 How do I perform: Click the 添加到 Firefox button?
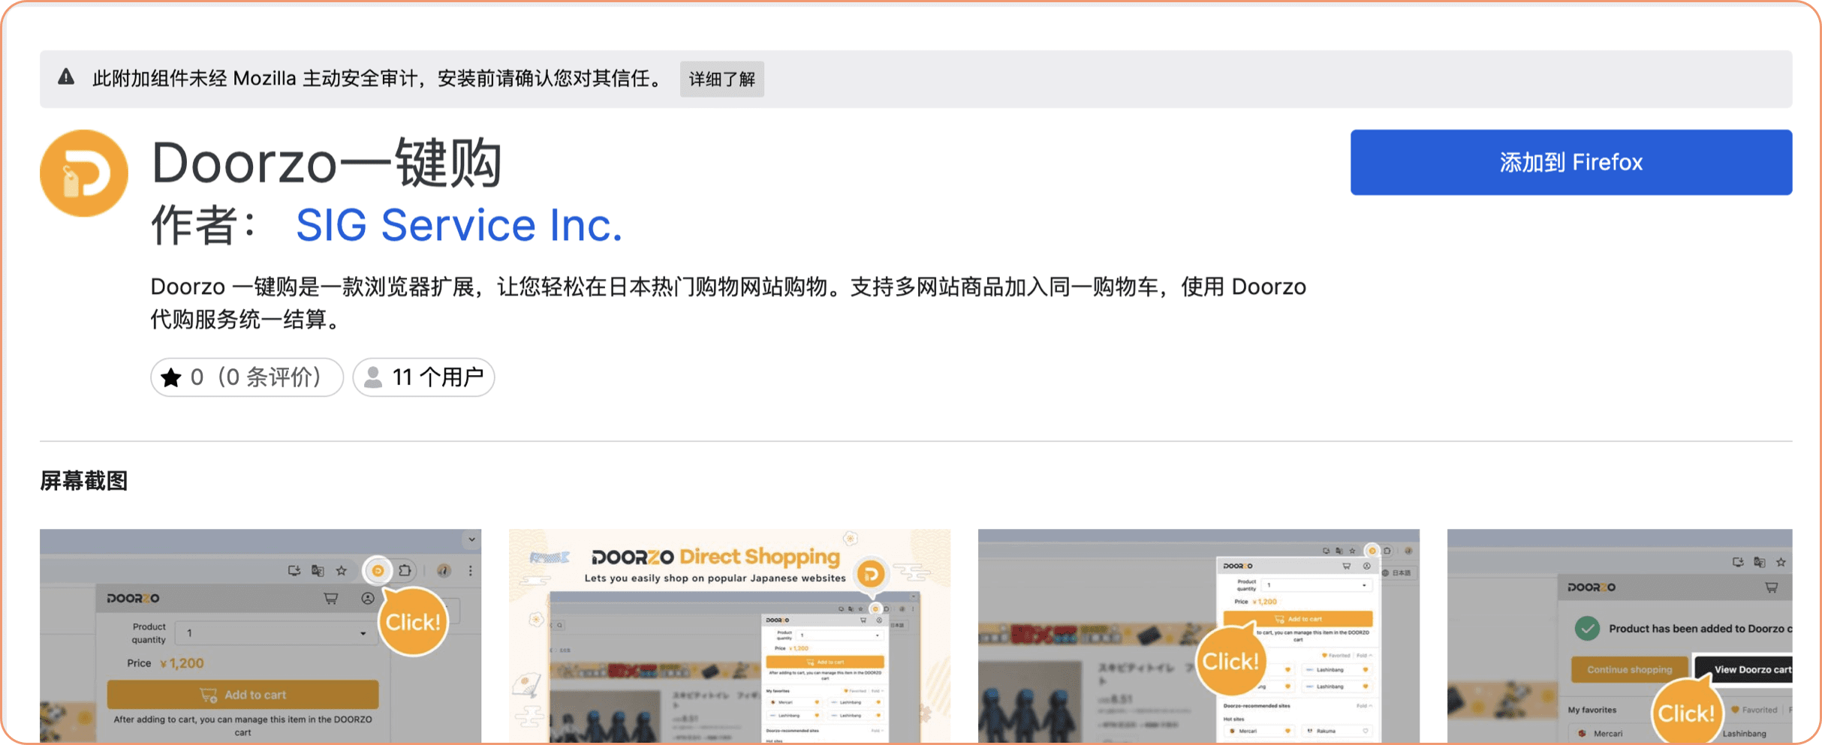1571,162
